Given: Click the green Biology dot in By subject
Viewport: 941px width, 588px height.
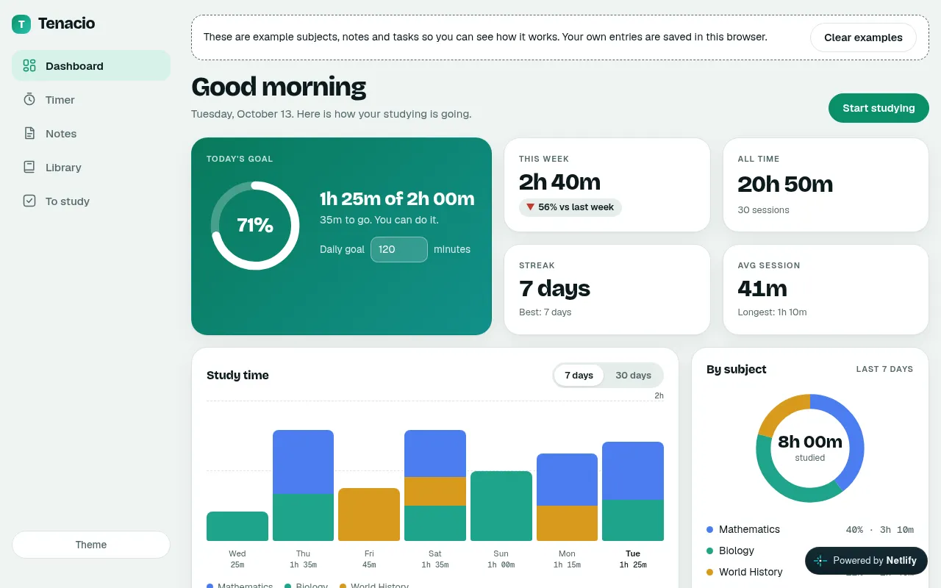Looking at the screenshot, I should 709,551.
